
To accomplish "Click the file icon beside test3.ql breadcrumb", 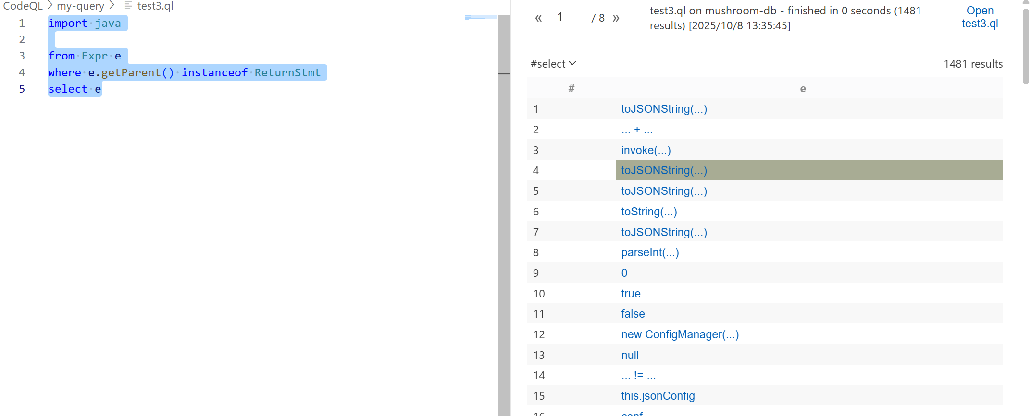I will 128,6.
